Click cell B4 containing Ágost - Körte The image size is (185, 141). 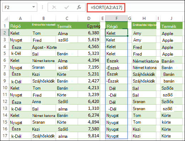43,46
